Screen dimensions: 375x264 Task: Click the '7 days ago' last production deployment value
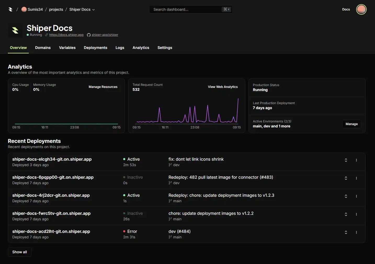262,108
